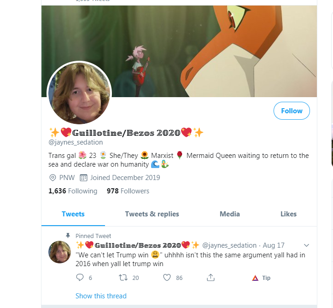Open the share icon on pinned tweet
This screenshot has height=308, width=333.
pyautogui.click(x=210, y=278)
